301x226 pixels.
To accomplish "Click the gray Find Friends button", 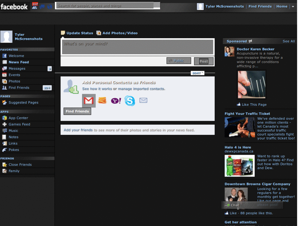I will pyautogui.click(x=78, y=111).
